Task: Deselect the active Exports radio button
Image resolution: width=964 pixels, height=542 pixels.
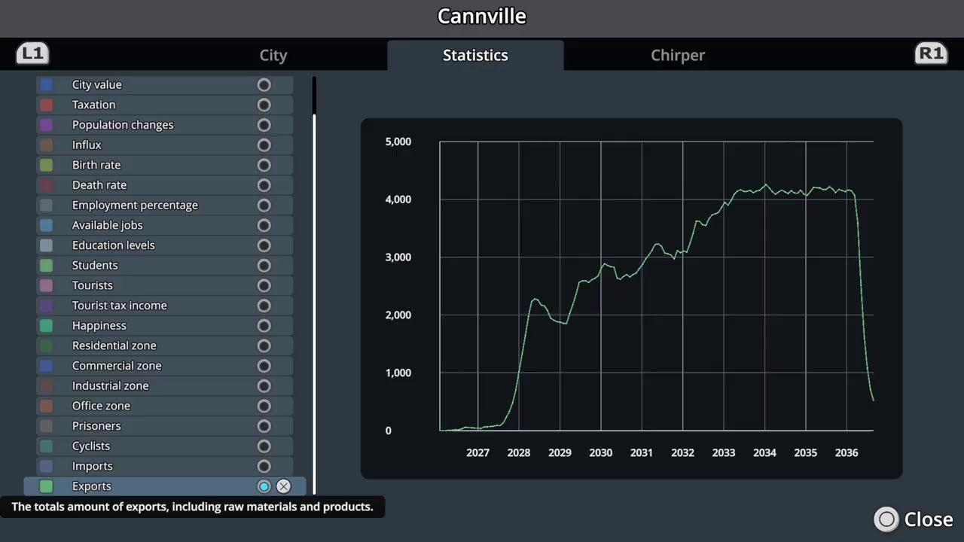Action: point(264,486)
